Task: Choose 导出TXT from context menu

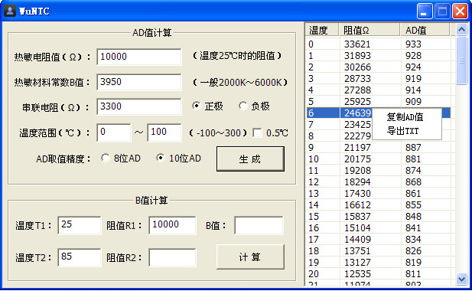Action: pos(402,131)
